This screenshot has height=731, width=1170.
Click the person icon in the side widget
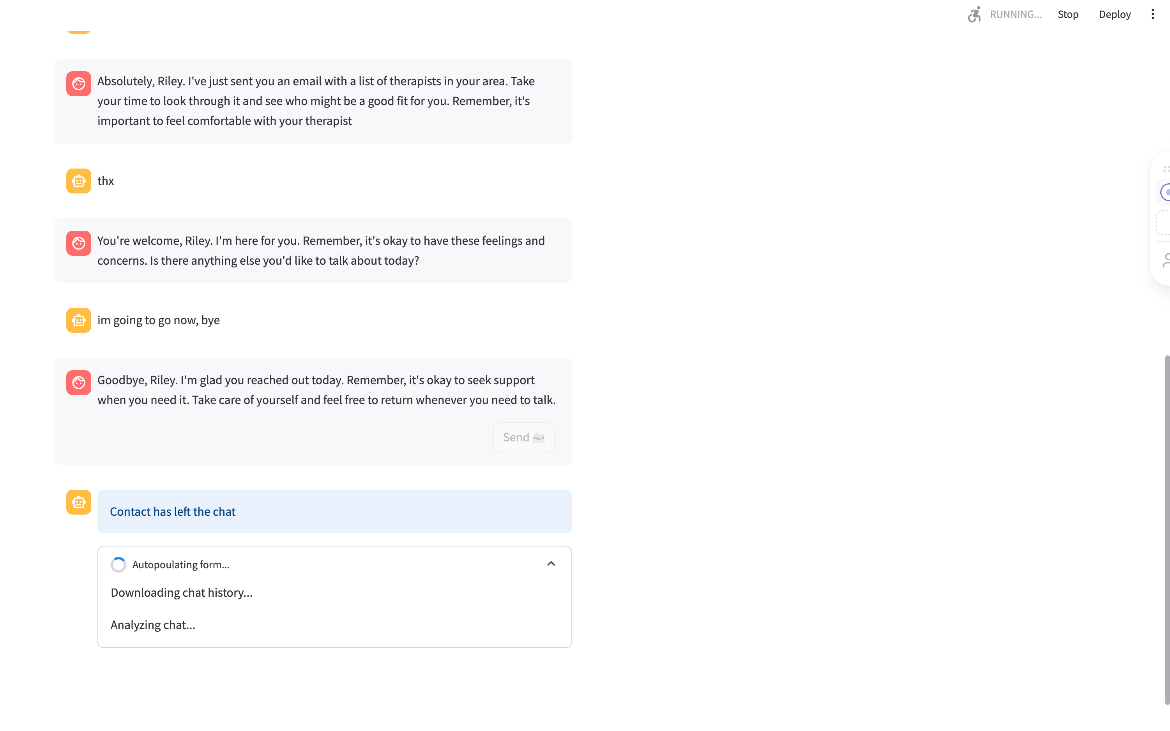point(1166,260)
